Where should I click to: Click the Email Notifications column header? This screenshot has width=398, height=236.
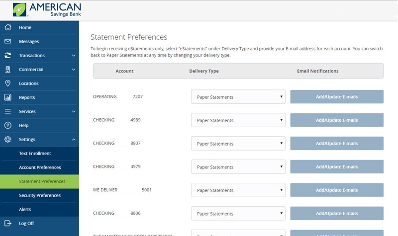pyautogui.click(x=317, y=71)
